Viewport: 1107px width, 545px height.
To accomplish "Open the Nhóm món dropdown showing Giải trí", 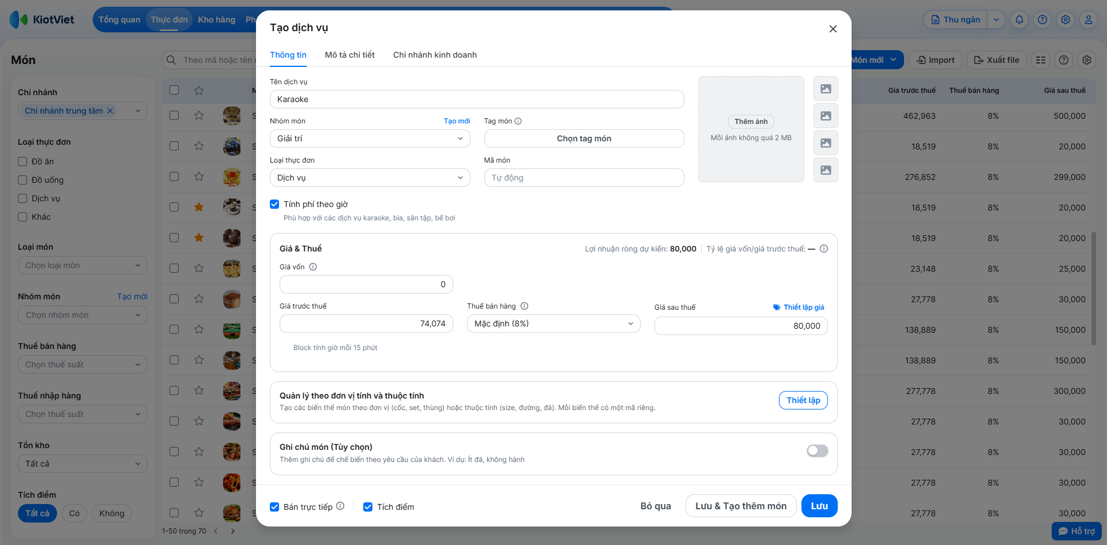I will pos(370,138).
